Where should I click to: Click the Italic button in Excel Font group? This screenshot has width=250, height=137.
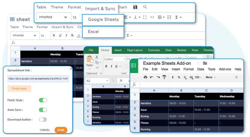click(111, 66)
